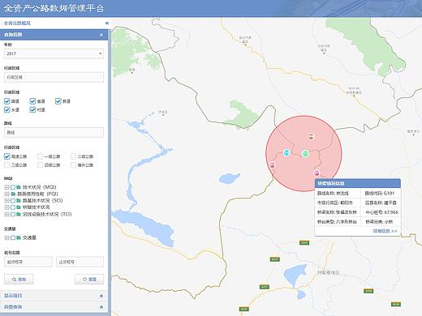
Task: Collapse the 查询范围 panel via header chevron
Action: pyautogui.click(x=101, y=35)
